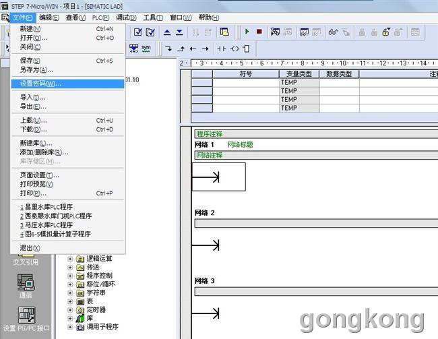Click the red STOP square icon

[x=259, y=32]
